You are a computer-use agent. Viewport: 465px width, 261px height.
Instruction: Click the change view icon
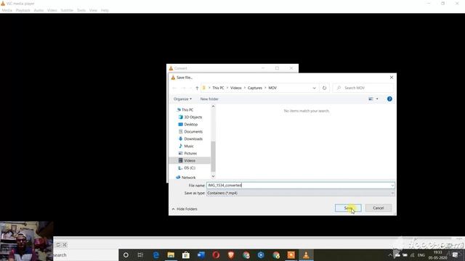[371, 99]
